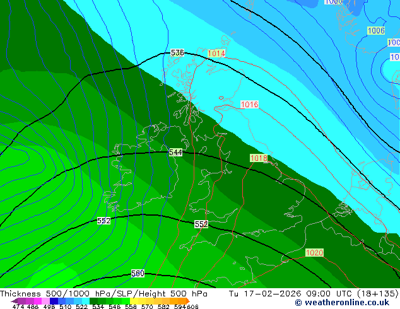Click the forecast run text (18+135)
Screen dimensions: 400x309
point(378,293)
